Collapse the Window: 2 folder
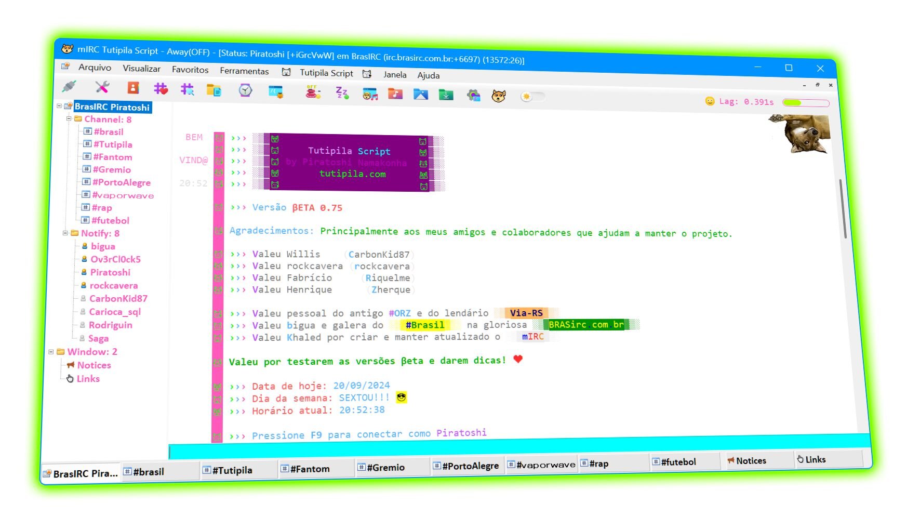The width and height of the screenshot is (907, 517). [x=51, y=351]
